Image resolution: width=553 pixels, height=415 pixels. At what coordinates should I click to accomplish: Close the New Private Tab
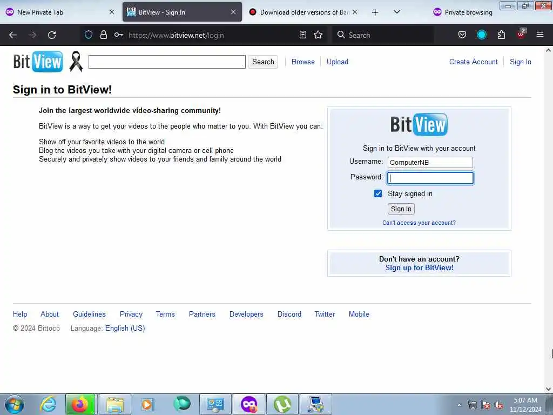point(112,12)
